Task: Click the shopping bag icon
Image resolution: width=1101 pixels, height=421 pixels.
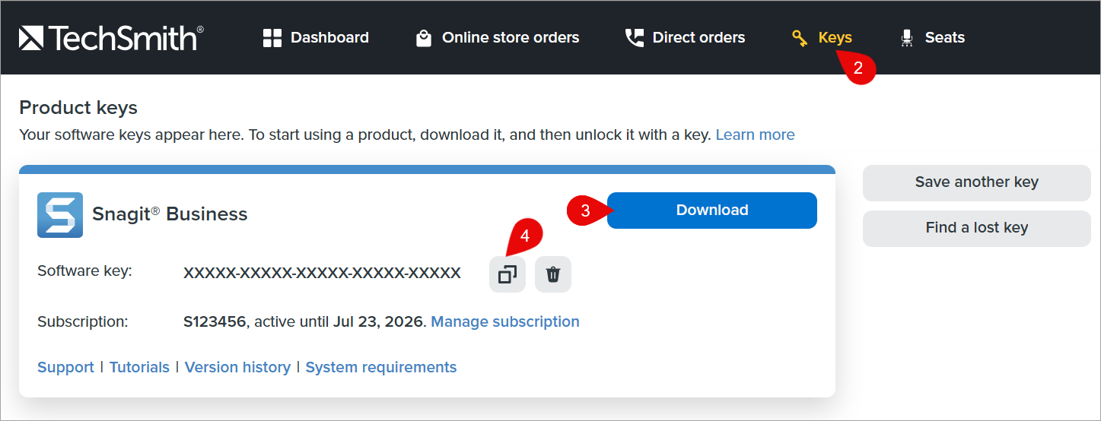Action: pos(424,38)
